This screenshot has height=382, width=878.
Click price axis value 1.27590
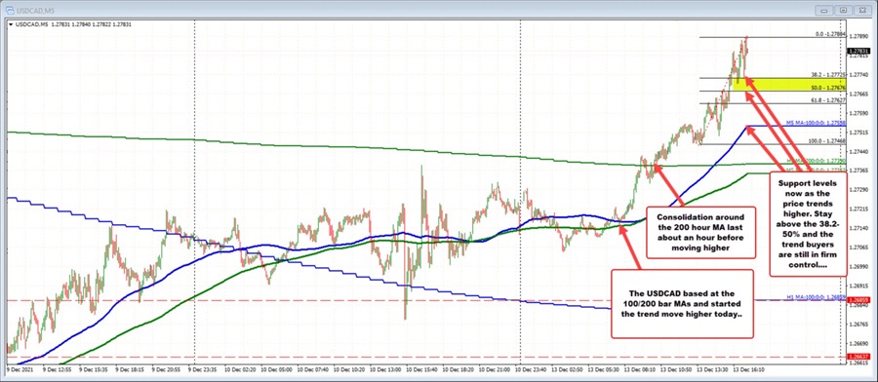coord(858,113)
